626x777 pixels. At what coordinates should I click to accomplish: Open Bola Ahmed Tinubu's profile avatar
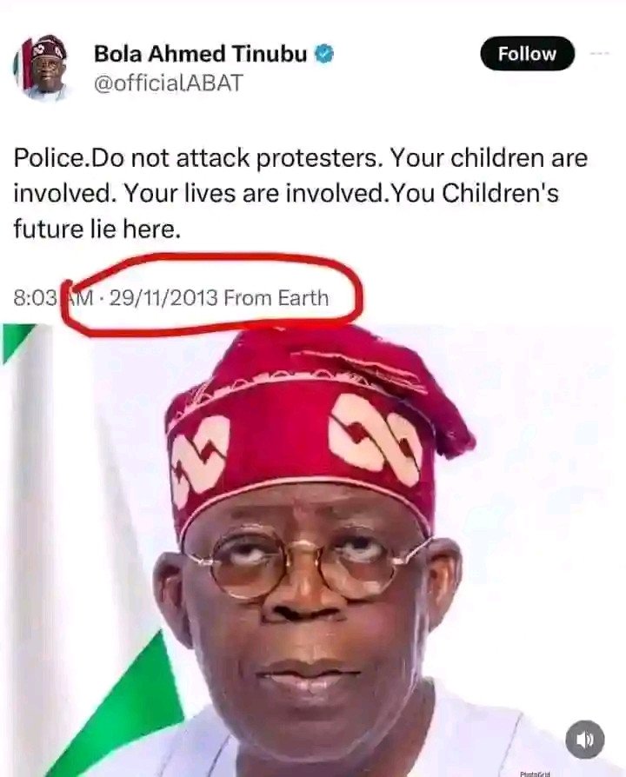(40, 68)
